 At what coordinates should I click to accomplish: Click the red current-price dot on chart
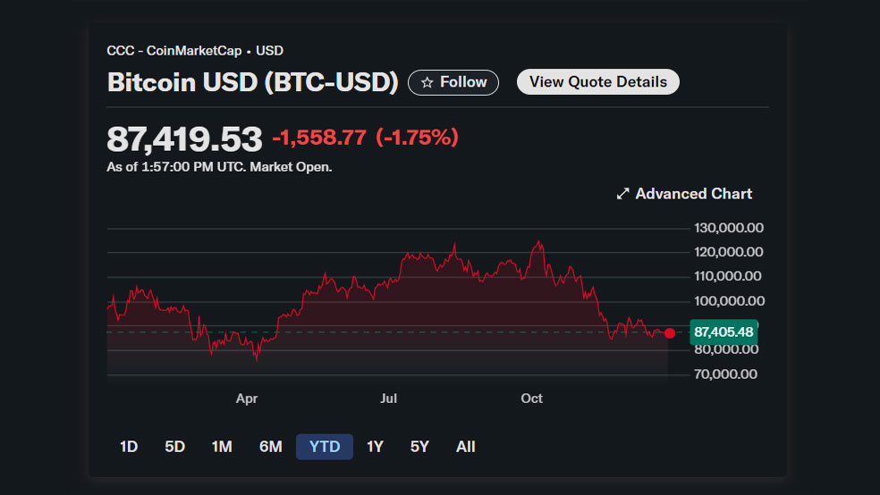(x=670, y=333)
